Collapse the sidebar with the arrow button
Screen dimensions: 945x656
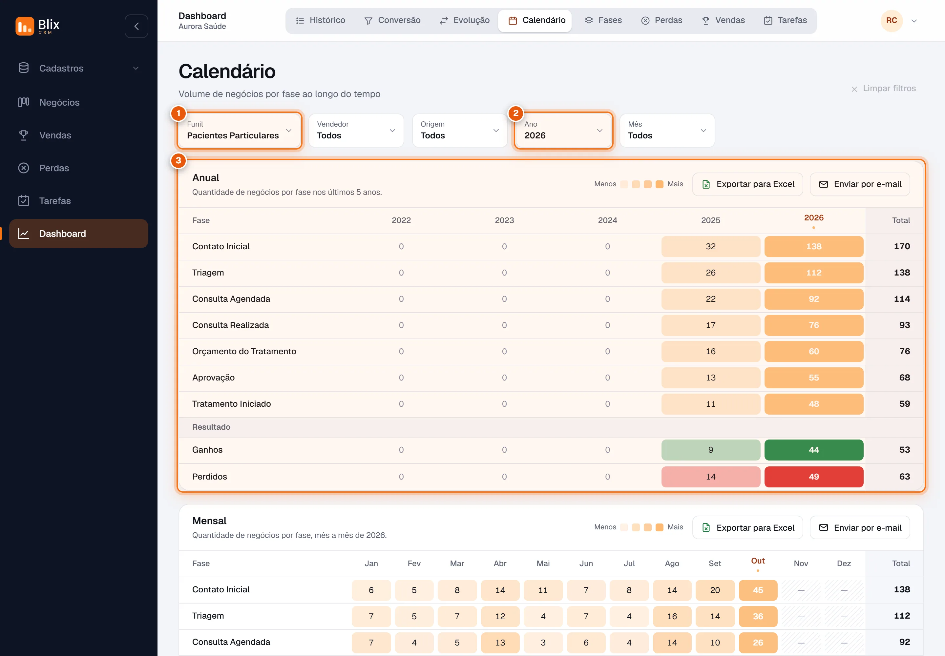tap(136, 26)
